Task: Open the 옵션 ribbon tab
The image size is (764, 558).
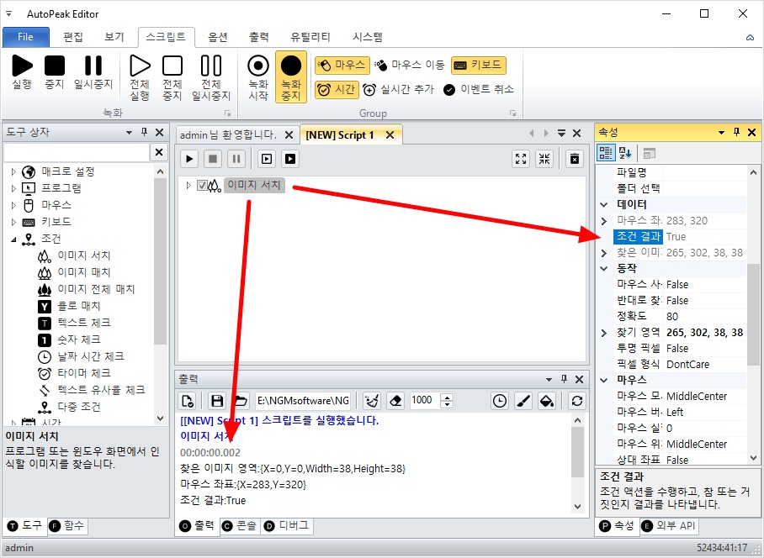Action: [217, 37]
